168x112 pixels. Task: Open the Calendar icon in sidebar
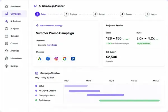[x=6, y=36]
